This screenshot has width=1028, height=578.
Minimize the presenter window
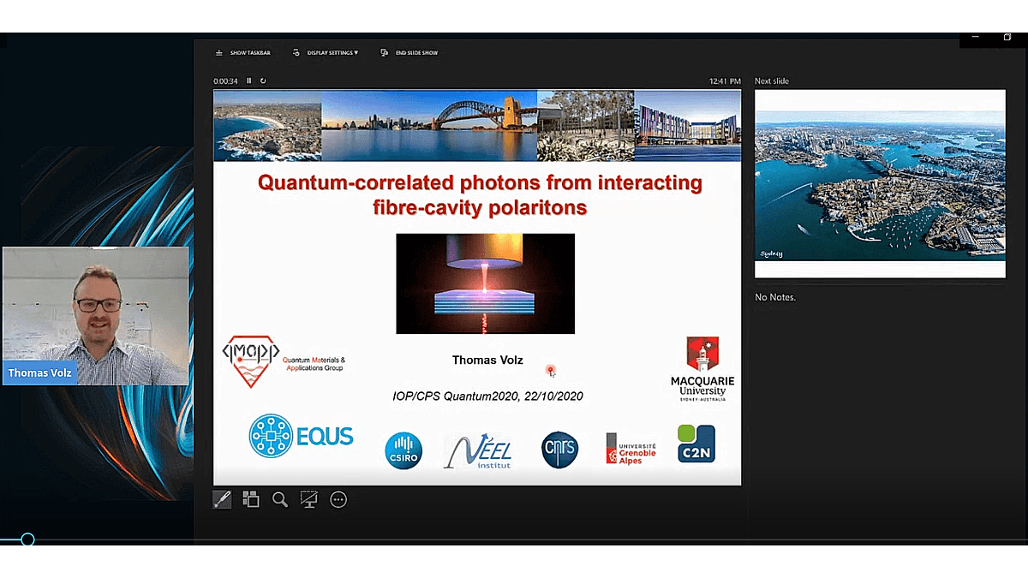(975, 38)
